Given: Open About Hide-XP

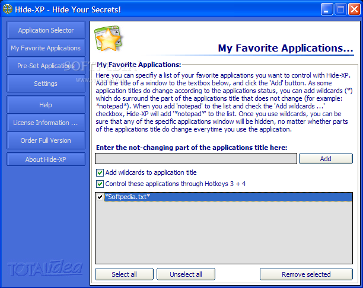Looking at the screenshot, I should pos(46,159).
